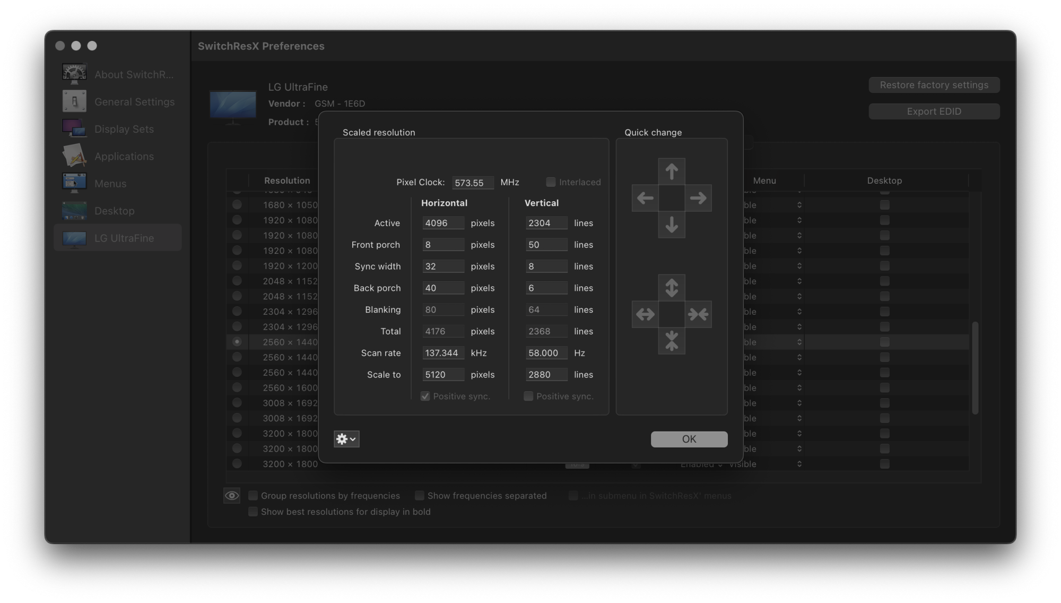Click vertical Sync width lines field
This screenshot has width=1061, height=603.
546,266
